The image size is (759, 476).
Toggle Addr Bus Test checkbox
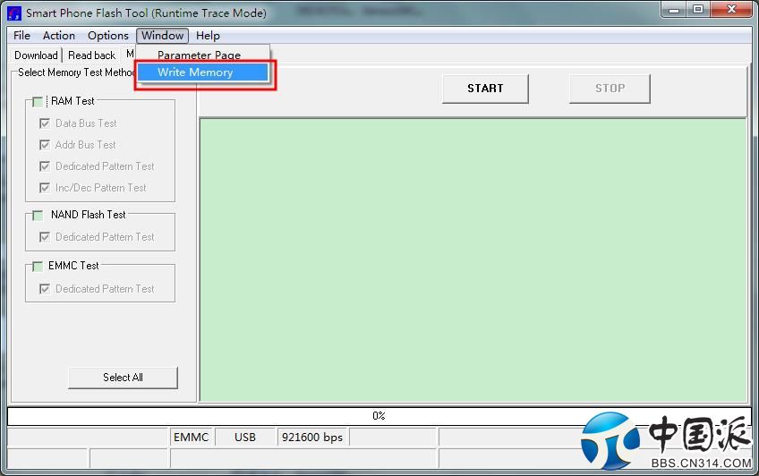click(45, 145)
